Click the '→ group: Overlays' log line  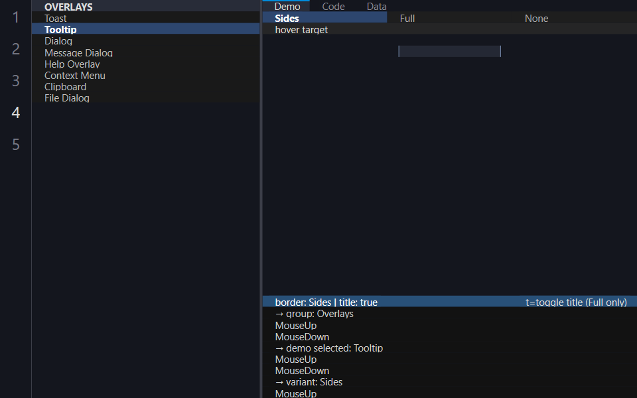pyautogui.click(x=314, y=314)
